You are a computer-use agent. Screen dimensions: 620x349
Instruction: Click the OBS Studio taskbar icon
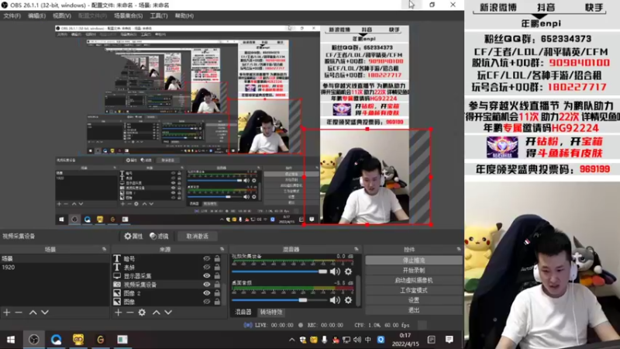pos(33,340)
